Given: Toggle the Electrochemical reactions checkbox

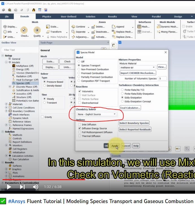Looking at the screenshot, I should point(79,103).
